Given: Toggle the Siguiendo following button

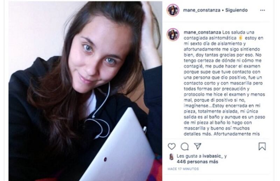Looking at the screenshot, I should (237, 10).
